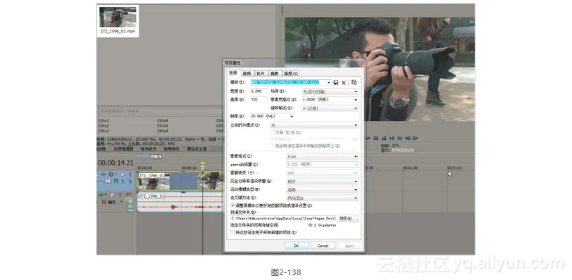Select the 272_1096_01 audio event on the timeline
Image resolution: width=572 pixels, height=280 pixels.
180,202
